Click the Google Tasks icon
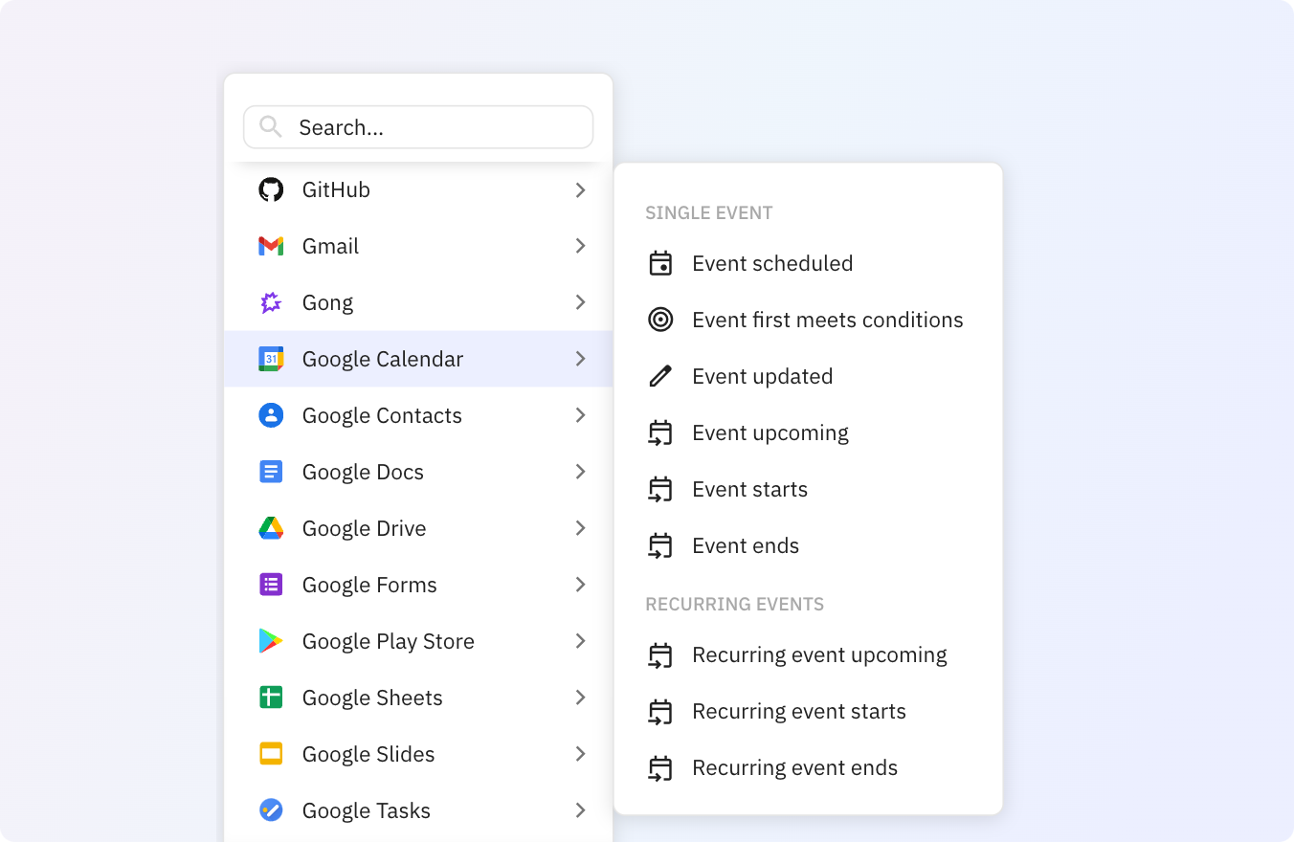The width and height of the screenshot is (1294, 842). 271,810
